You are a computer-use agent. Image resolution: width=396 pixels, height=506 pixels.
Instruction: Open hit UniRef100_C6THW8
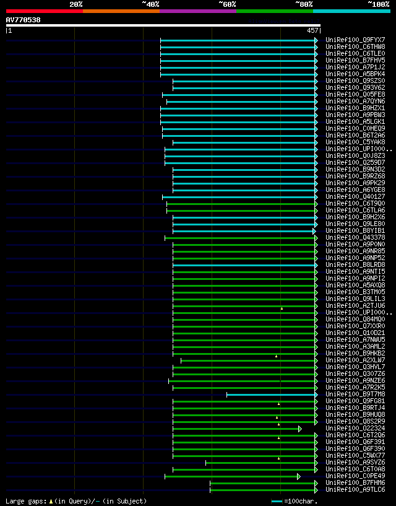(x=355, y=47)
